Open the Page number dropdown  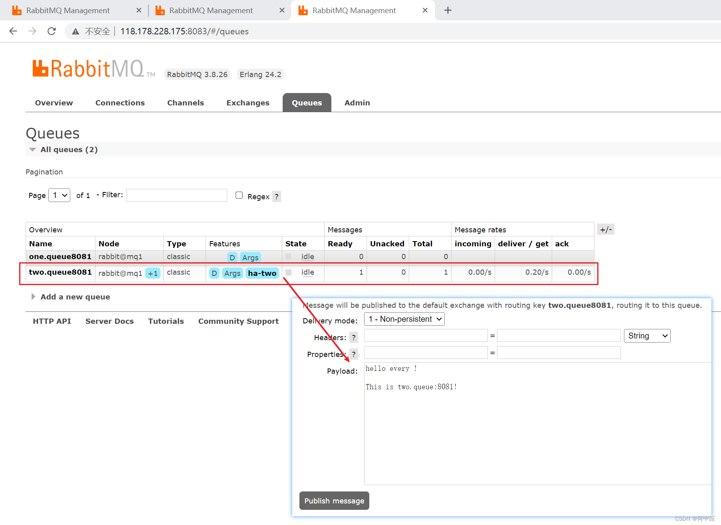click(x=59, y=195)
